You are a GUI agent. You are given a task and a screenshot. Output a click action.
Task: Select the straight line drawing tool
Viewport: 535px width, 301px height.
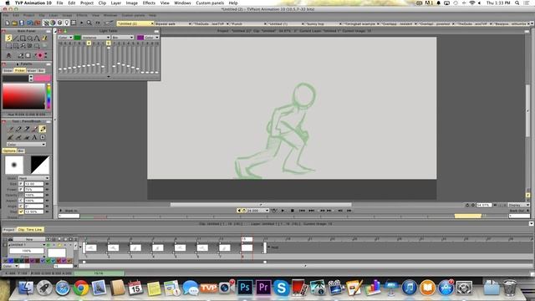pyautogui.click(x=16, y=38)
